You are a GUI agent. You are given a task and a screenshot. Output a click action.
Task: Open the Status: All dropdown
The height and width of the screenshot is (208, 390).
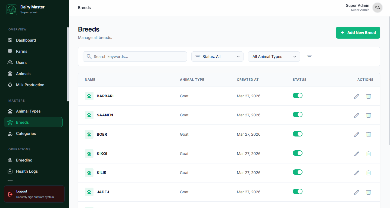(217, 57)
